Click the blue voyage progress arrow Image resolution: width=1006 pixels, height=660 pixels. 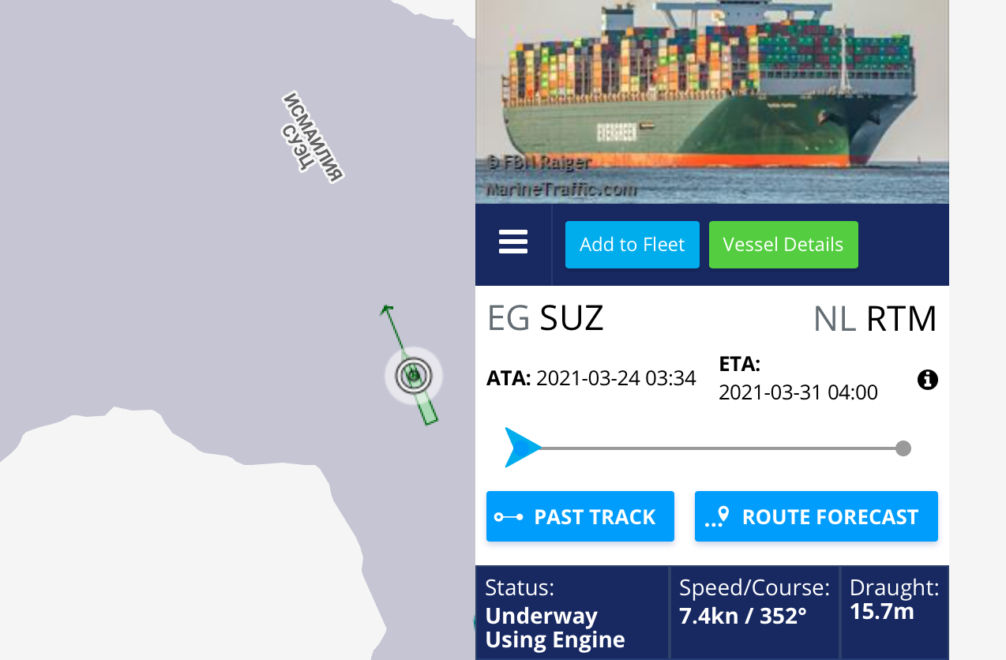pos(523,448)
